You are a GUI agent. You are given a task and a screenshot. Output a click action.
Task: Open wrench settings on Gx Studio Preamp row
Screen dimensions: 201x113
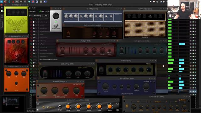click(36, 53)
